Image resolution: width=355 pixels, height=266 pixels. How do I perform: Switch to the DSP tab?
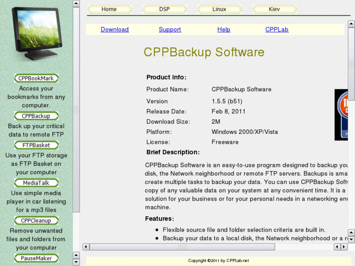[x=165, y=9]
